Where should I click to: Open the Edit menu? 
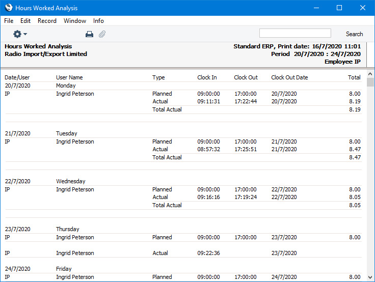coord(25,21)
